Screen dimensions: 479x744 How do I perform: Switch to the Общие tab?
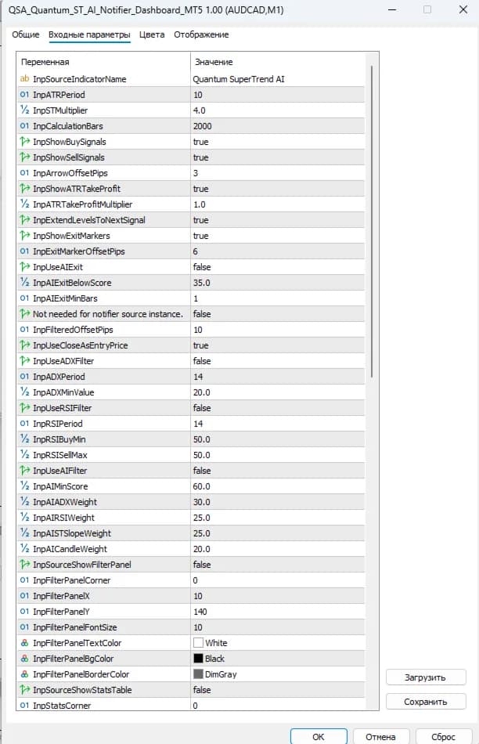click(x=26, y=34)
